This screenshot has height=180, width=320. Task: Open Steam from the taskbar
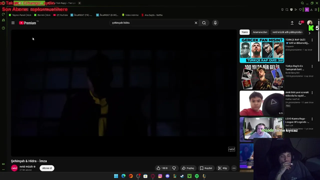click(182, 176)
